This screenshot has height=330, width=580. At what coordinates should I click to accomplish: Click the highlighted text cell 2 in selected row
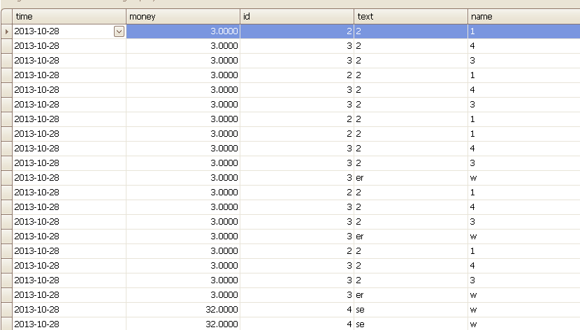pos(411,31)
